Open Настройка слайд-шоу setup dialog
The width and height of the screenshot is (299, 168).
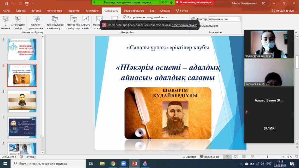pos(73,23)
